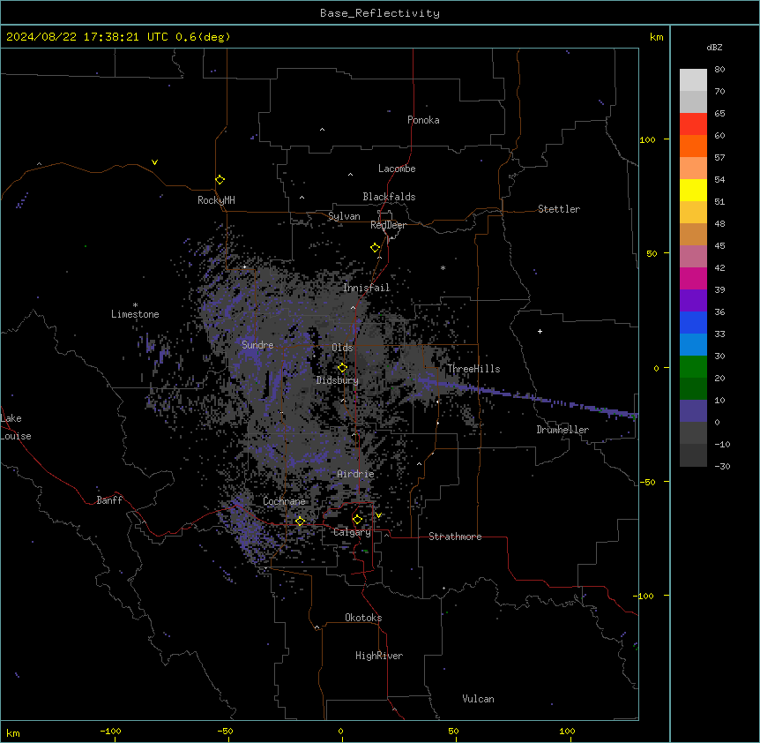
Task: Pick the mauve pink 42-45 dBZ swatch
Action: point(693,257)
